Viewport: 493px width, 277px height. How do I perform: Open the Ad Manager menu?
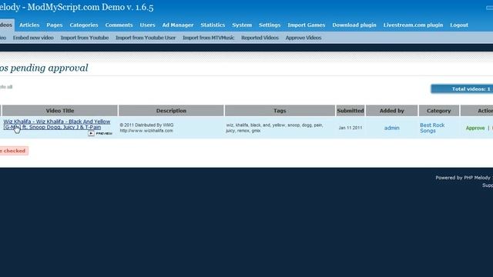pos(178,25)
